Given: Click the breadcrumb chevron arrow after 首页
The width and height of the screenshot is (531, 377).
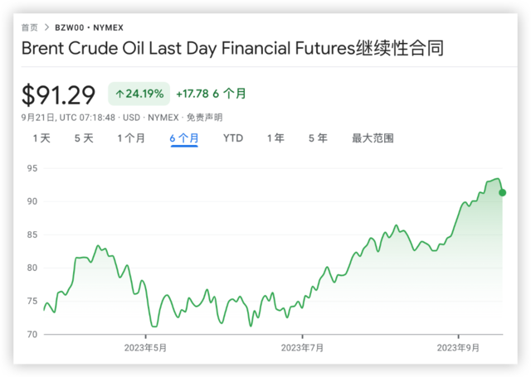Looking at the screenshot, I should point(46,27).
